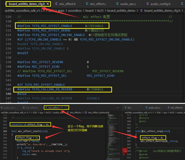The width and height of the screenshot is (185, 160).
Task: Open cpu breadcrumb in lower-right editor
Action: (x=165, y=112)
